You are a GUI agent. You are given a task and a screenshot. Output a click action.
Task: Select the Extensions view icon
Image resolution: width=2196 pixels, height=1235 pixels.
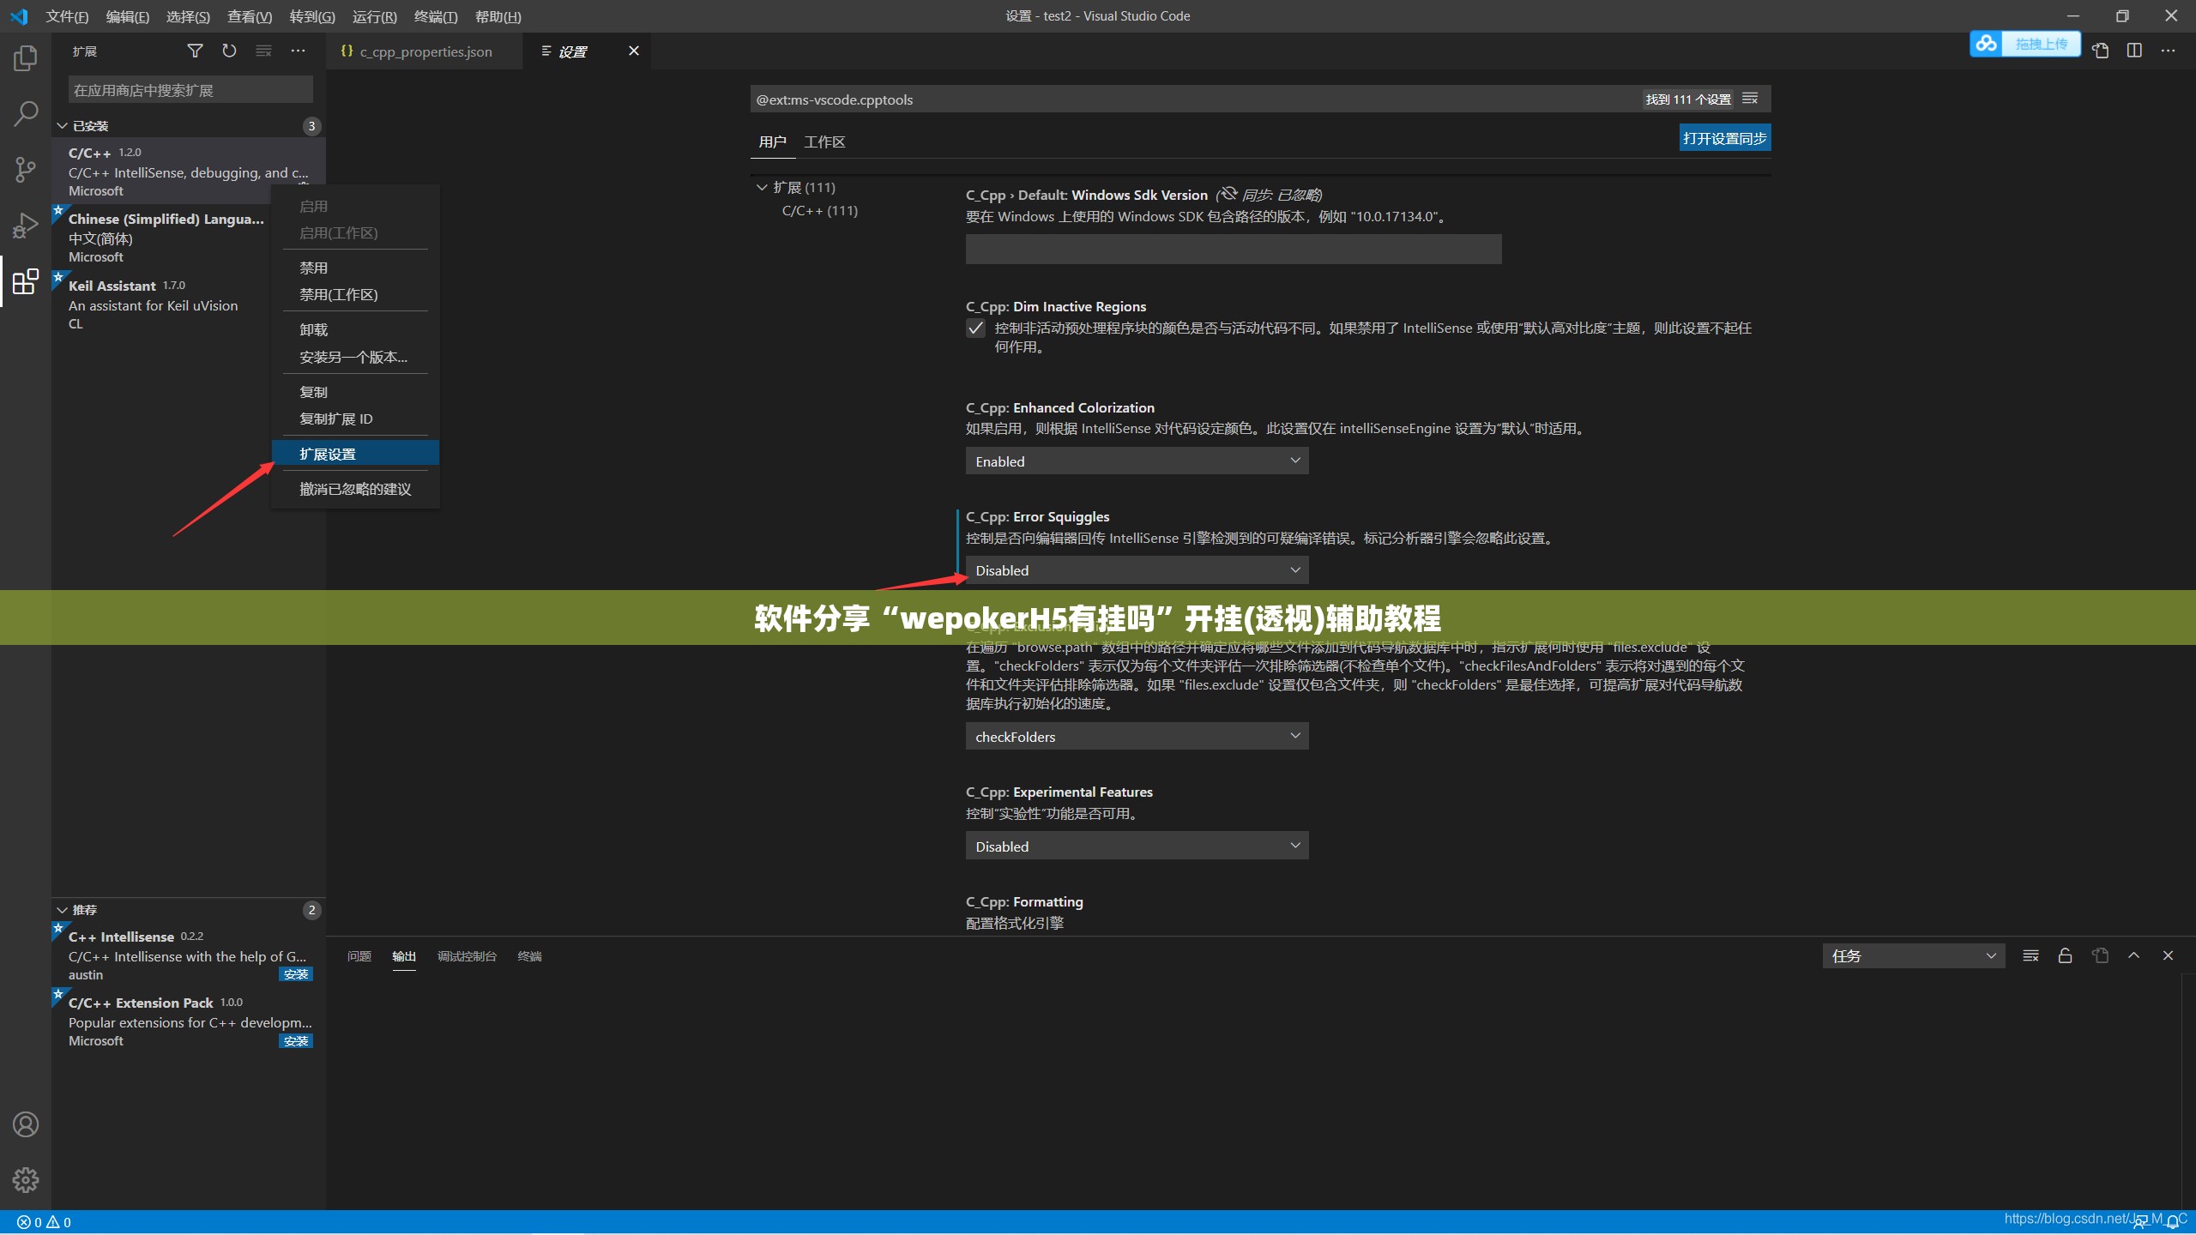coord(26,281)
